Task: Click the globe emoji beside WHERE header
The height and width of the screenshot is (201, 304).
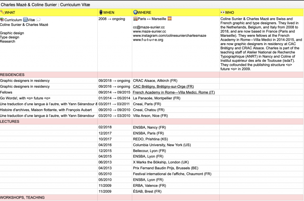Action: pyautogui.click(x=135, y=12)
